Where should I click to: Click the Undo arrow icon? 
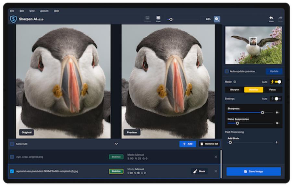pos(271,18)
